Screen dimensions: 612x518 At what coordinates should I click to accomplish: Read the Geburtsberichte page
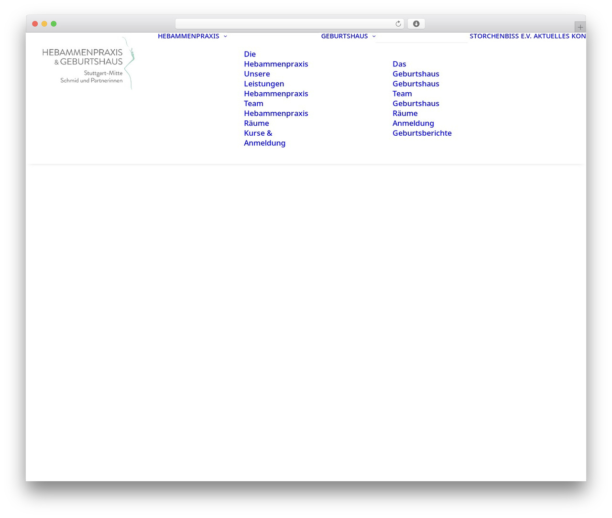click(422, 133)
